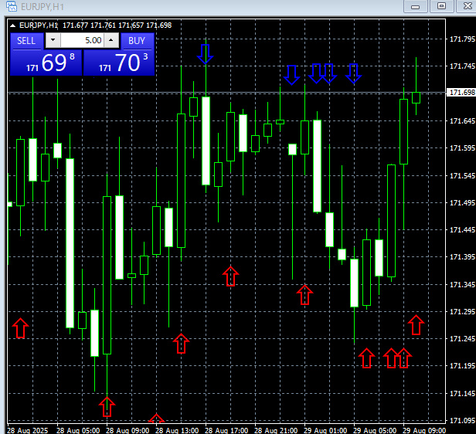Click the 28 Aug 13:00 time label
The image size is (476, 434).
(x=177, y=430)
